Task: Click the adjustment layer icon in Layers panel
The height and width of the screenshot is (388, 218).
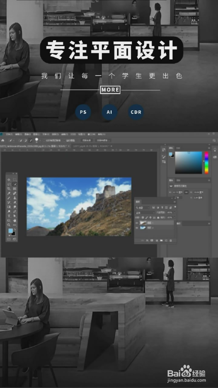Action: tap(157, 240)
